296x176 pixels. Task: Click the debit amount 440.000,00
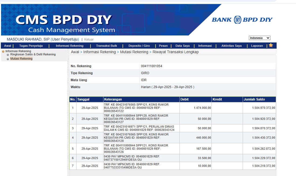tap(204, 138)
